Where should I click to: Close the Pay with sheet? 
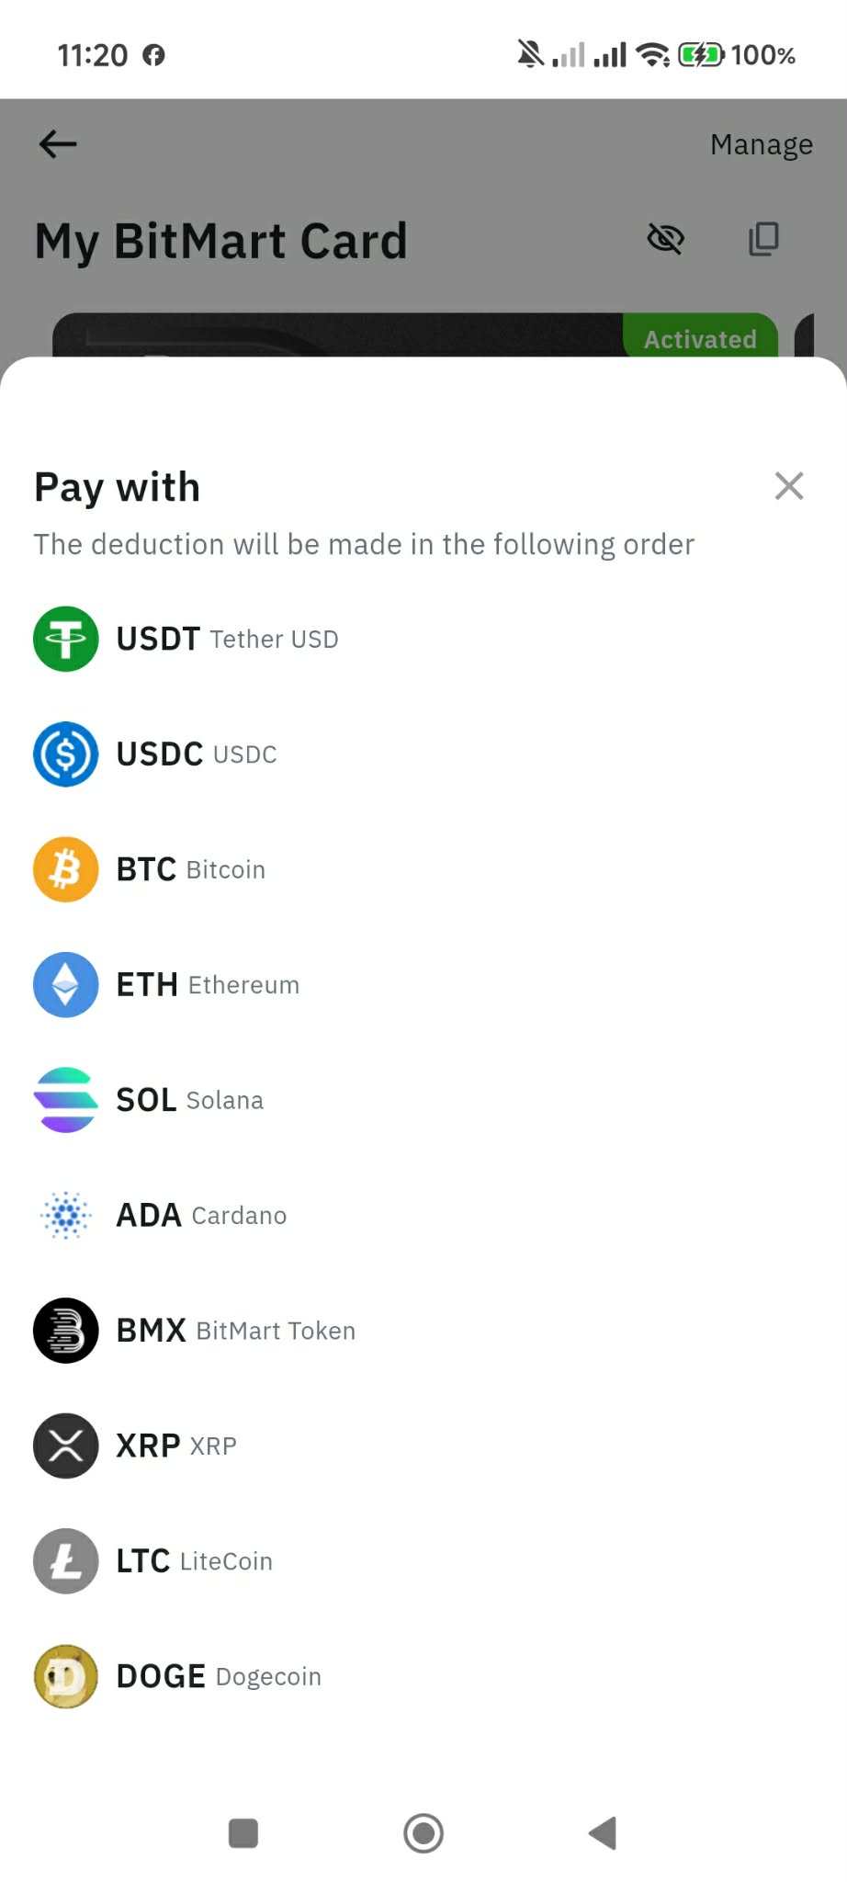coord(789,485)
